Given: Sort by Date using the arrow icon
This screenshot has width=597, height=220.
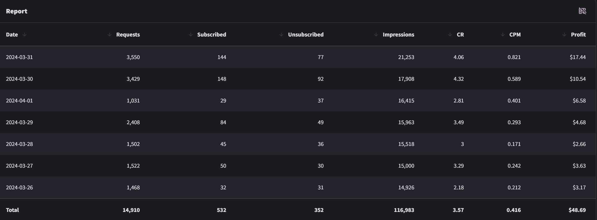Looking at the screenshot, I should [x=25, y=35].
